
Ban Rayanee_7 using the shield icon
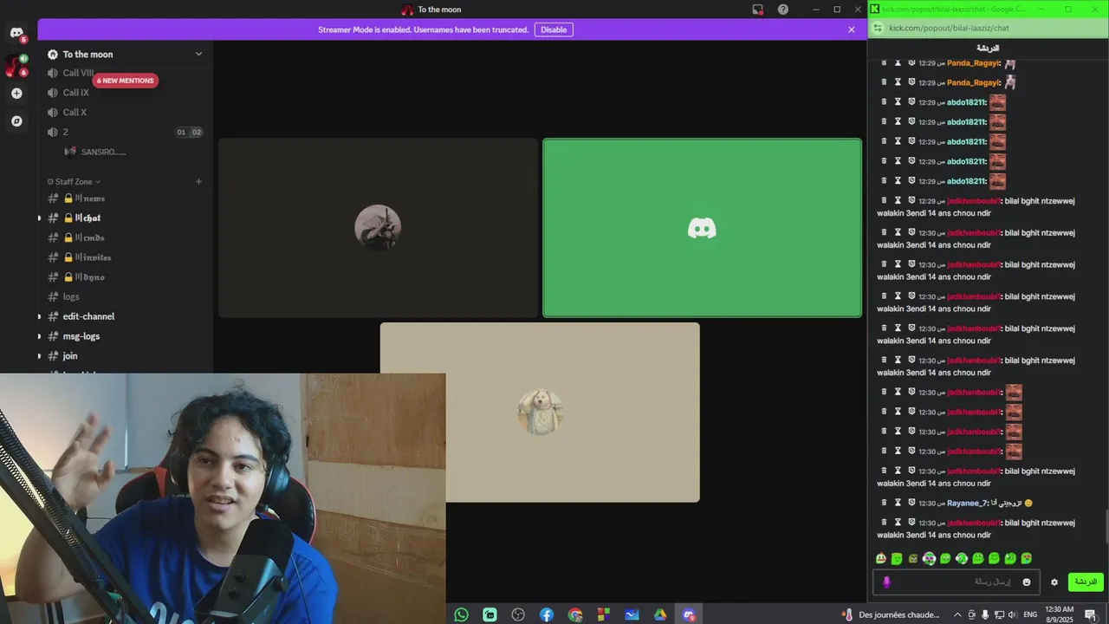pos(911,503)
